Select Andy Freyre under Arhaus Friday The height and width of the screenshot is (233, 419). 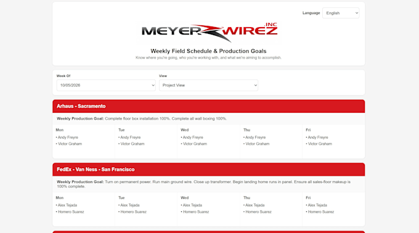pos(318,137)
